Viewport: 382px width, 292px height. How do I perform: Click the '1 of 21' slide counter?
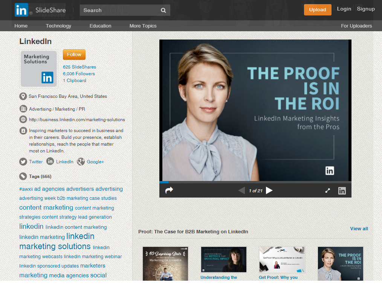point(255,191)
